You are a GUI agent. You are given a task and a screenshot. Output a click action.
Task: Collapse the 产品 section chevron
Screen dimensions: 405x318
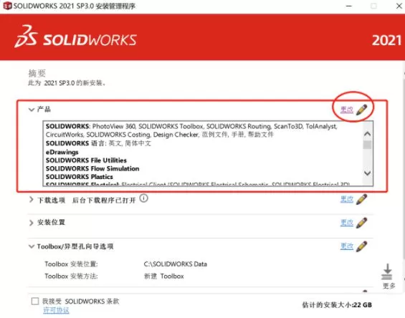[x=32, y=110]
